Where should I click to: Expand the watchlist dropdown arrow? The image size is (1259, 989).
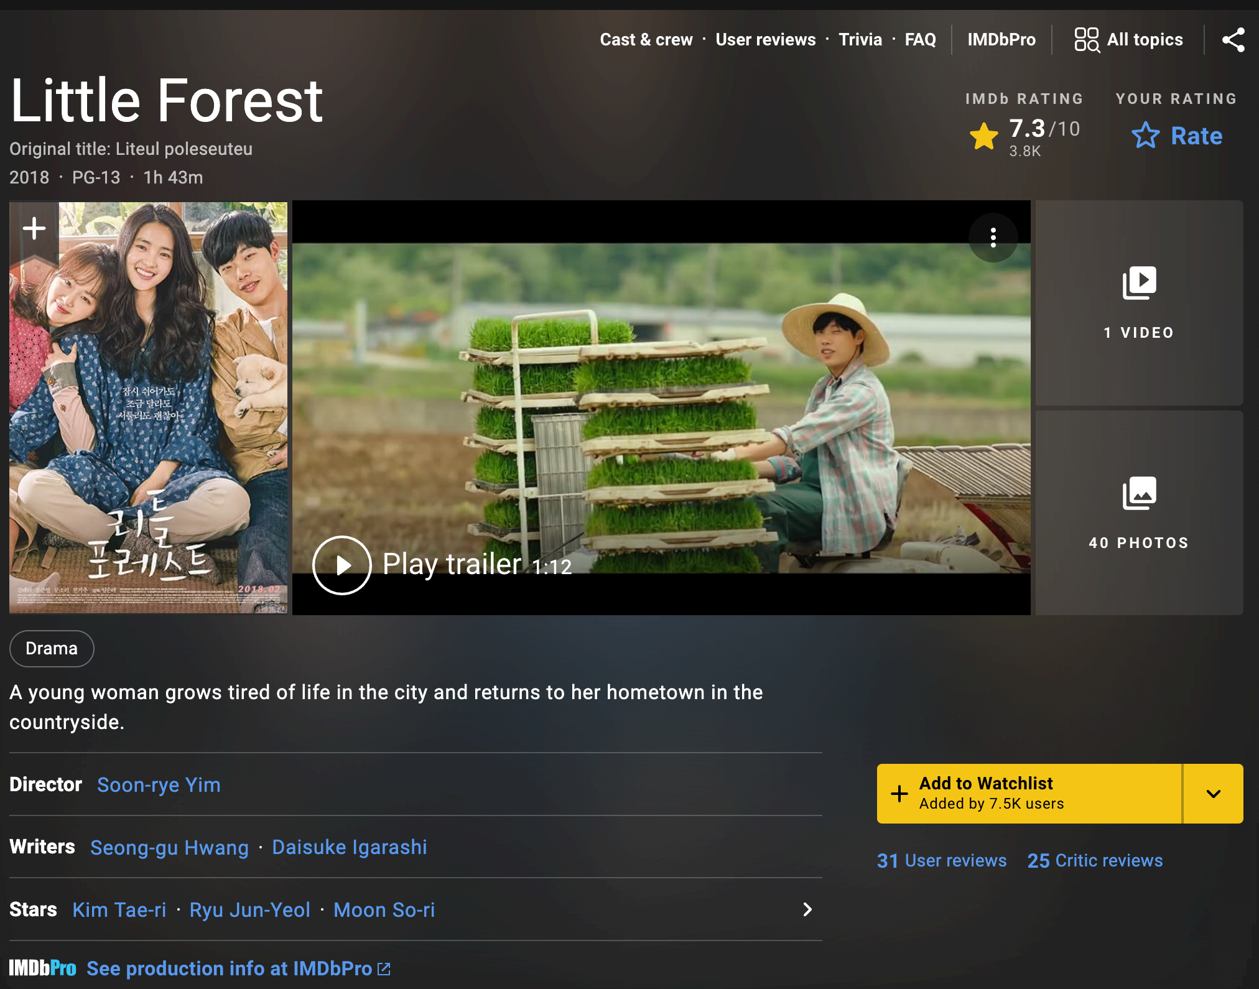click(x=1213, y=794)
